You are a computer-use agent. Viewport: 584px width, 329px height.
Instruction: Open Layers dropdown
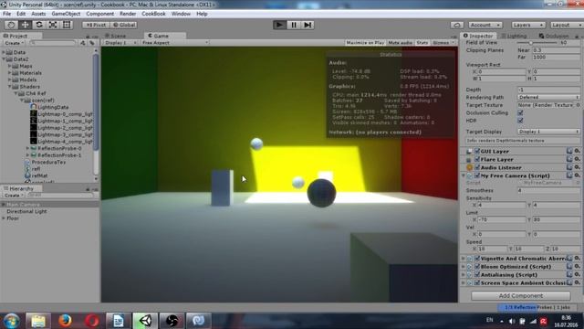528,25
